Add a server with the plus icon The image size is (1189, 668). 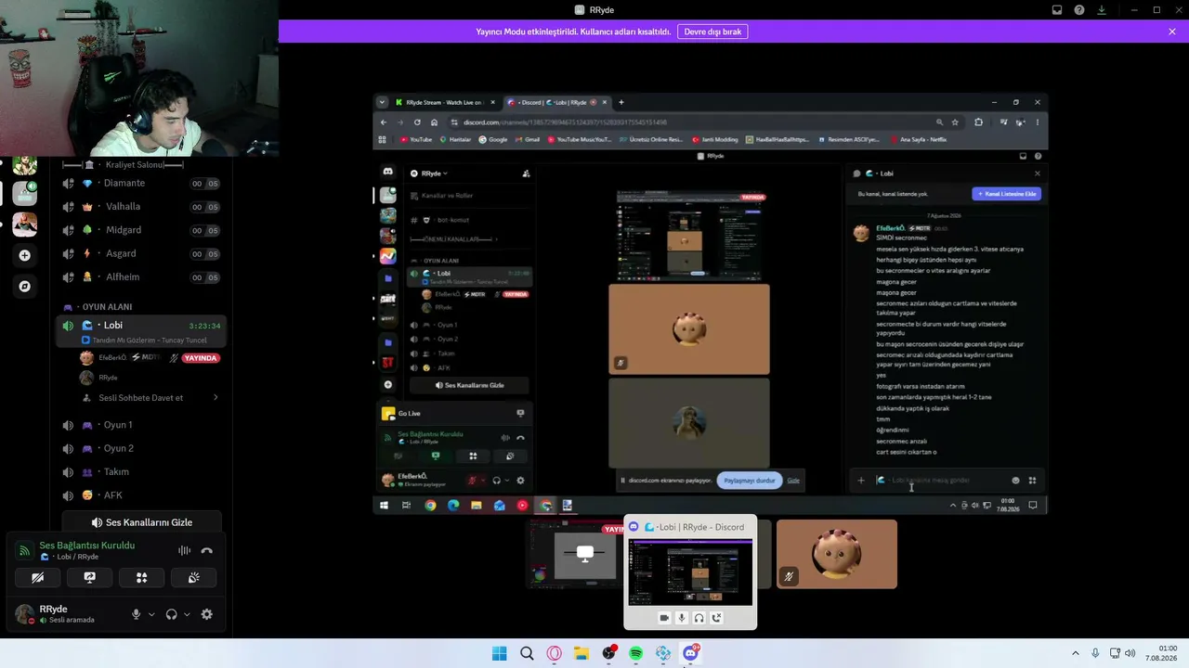(25, 255)
